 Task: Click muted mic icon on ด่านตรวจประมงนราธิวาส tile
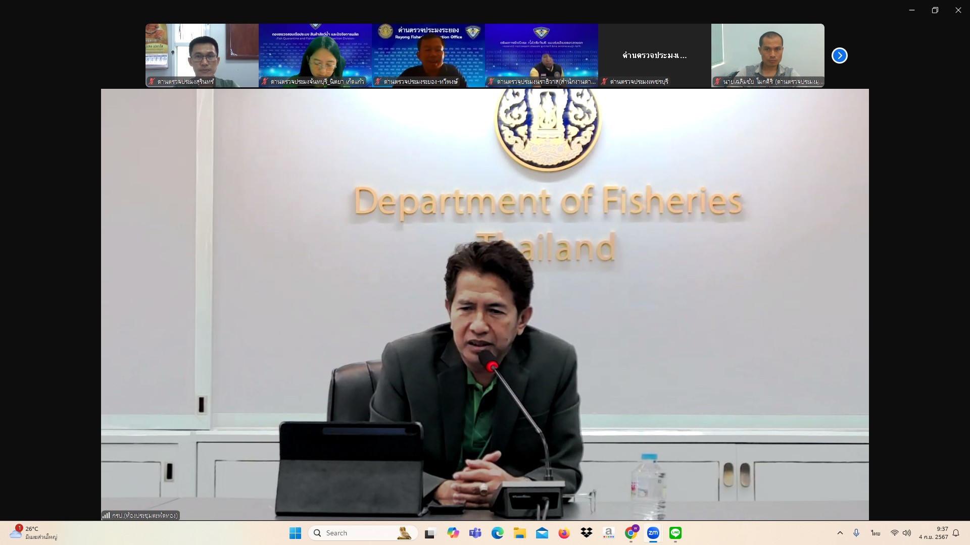(x=491, y=81)
